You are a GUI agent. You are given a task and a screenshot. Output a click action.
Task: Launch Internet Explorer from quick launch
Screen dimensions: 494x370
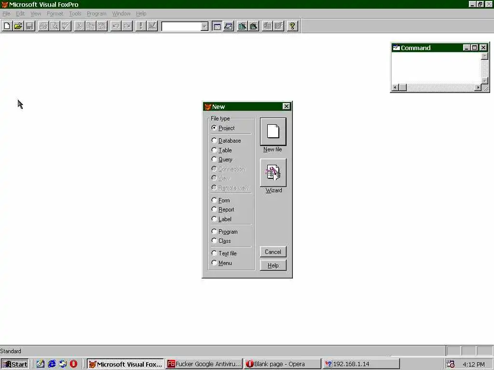[52, 364]
